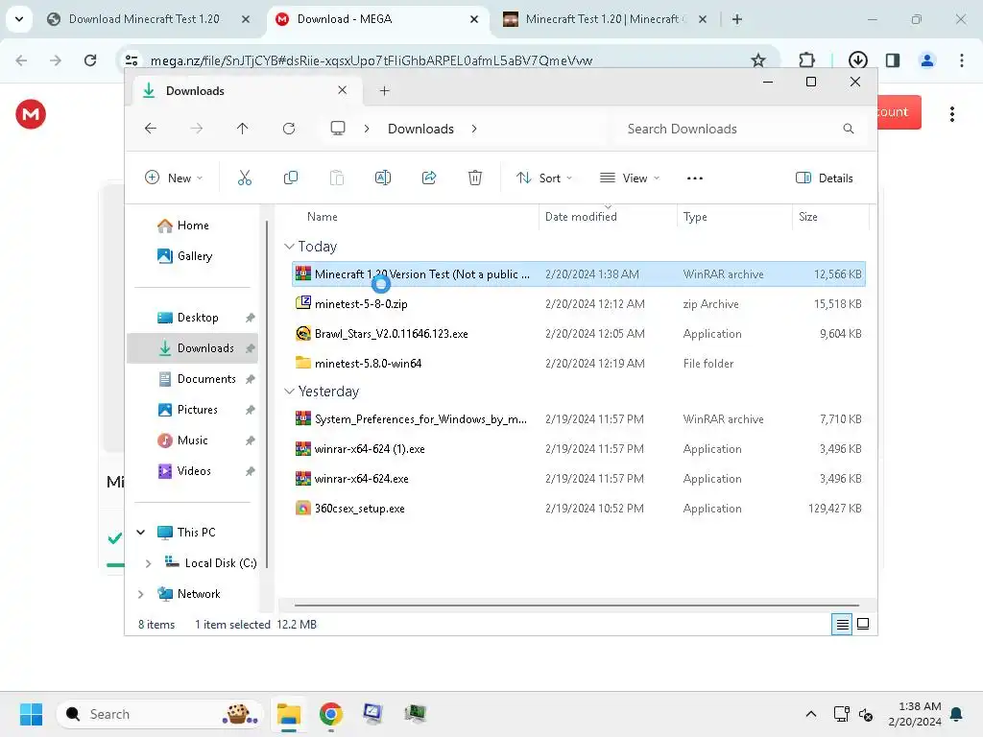Refresh the Downloads folder view
This screenshot has width=983, height=737.
coord(288,129)
